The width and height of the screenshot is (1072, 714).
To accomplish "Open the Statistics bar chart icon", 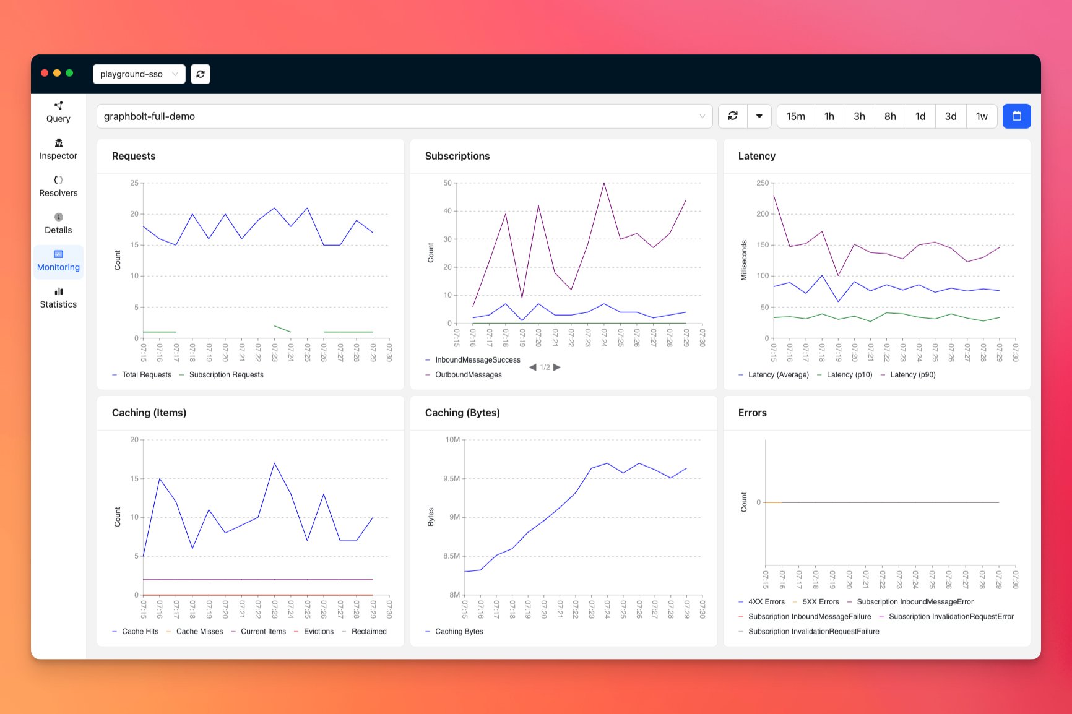I will tap(58, 291).
